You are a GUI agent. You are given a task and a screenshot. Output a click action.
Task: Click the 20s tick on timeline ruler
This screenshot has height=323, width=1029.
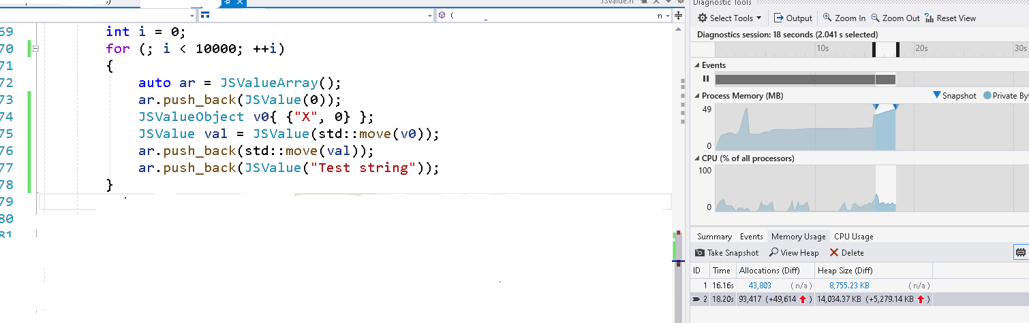[921, 48]
